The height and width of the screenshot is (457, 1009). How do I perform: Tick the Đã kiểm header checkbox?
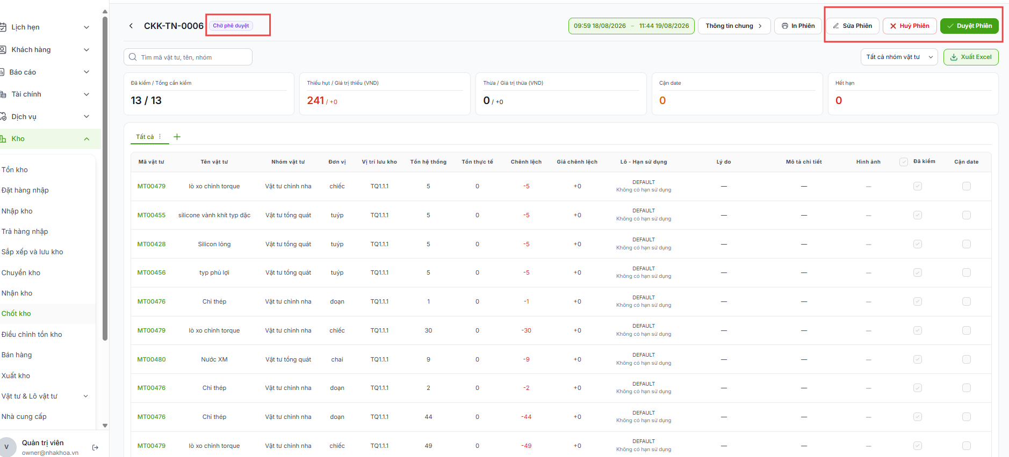904,162
